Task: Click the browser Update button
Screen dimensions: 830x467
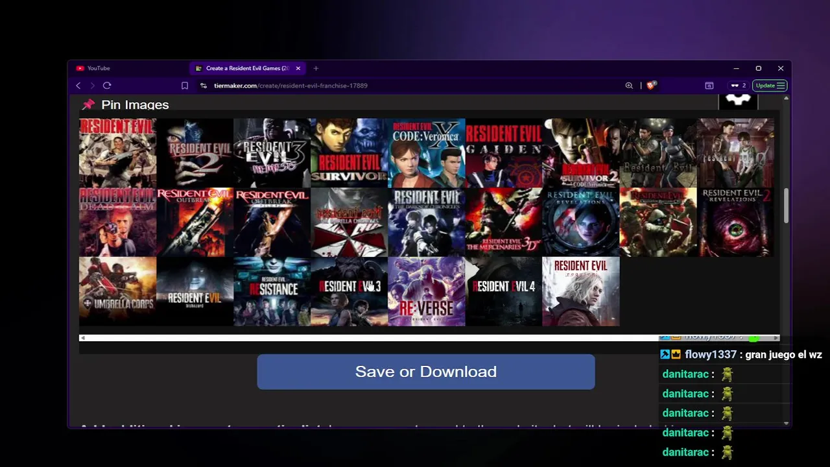Action: (x=770, y=86)
